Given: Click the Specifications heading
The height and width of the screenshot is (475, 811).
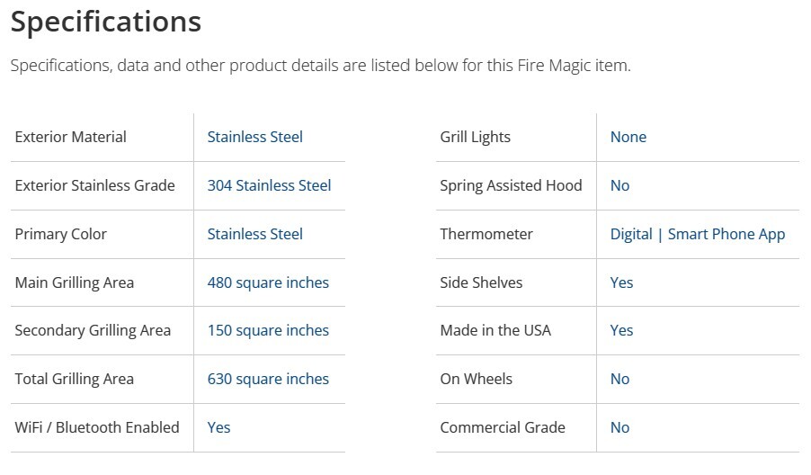Looking at the screenshot, I should pyautogui.click(x=106, y=22).
